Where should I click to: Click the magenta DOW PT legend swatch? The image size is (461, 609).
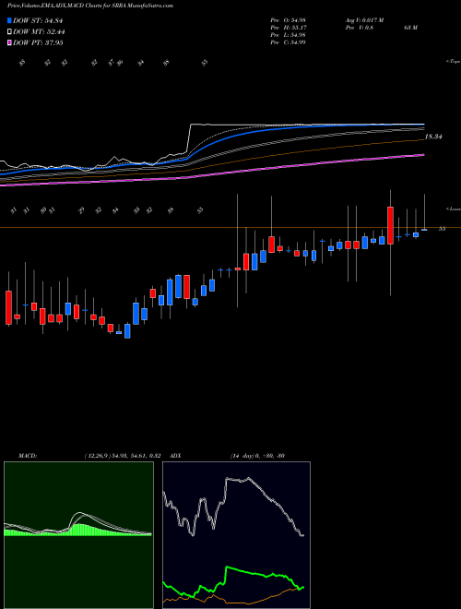pyautogui.click(x=9, y=42)
